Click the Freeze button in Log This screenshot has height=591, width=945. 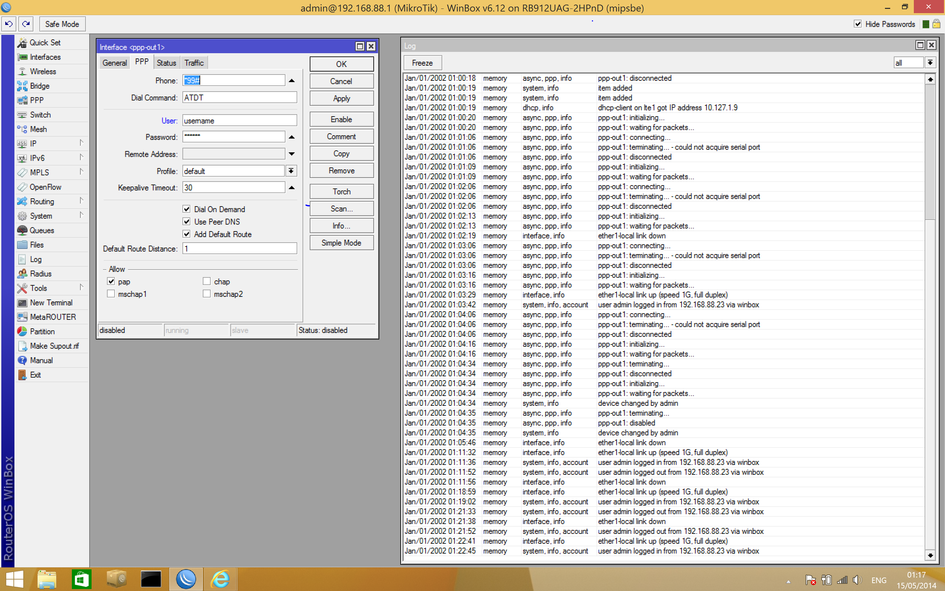(422, 63)
